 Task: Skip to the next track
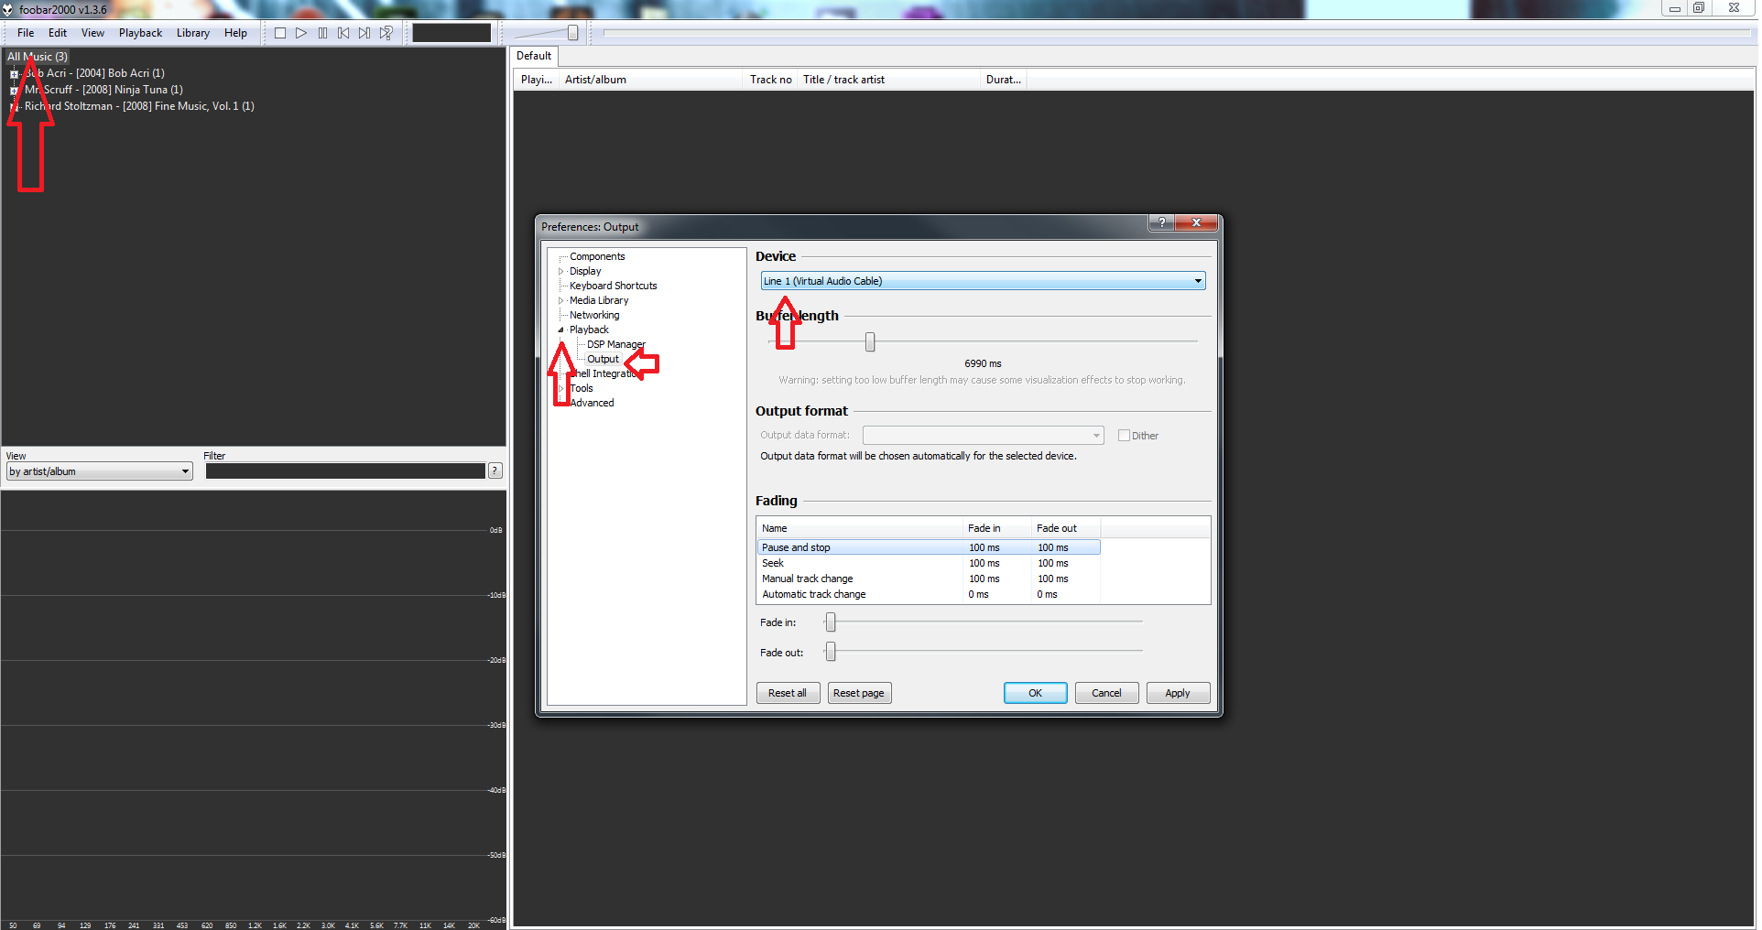364,33
